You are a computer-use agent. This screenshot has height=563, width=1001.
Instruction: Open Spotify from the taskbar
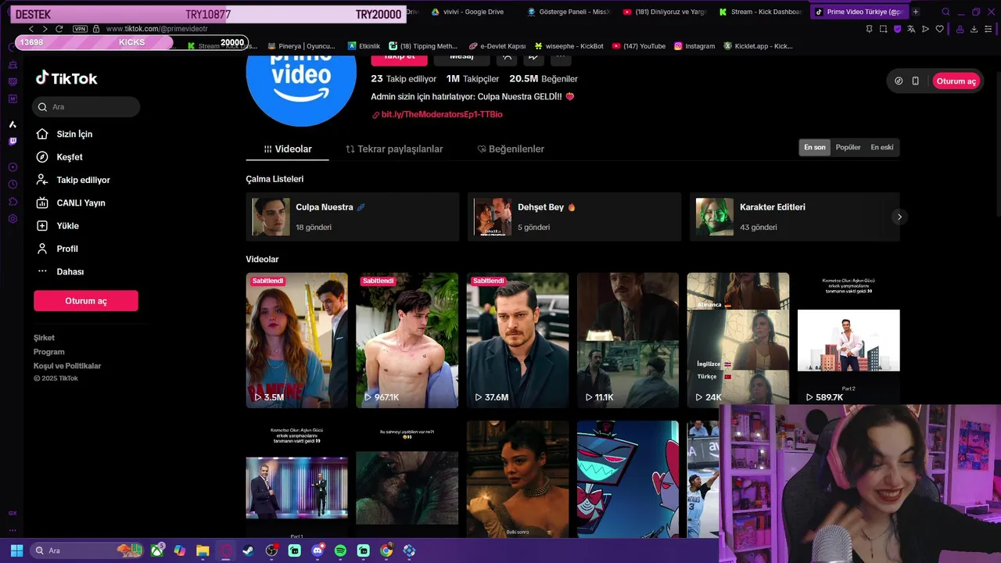tap(340, 550)
